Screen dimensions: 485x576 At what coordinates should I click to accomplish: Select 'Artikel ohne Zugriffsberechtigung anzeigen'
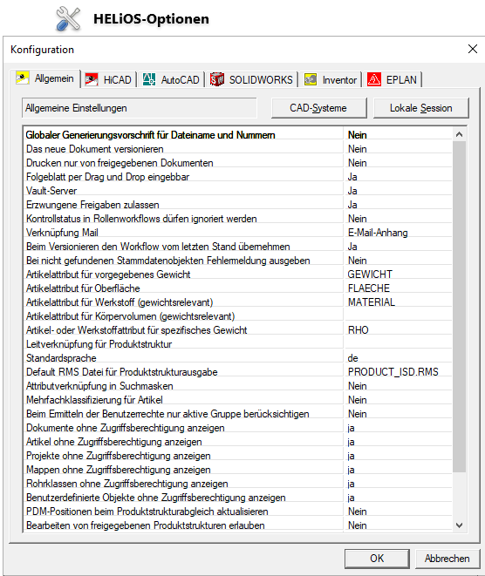coord(238,442)
